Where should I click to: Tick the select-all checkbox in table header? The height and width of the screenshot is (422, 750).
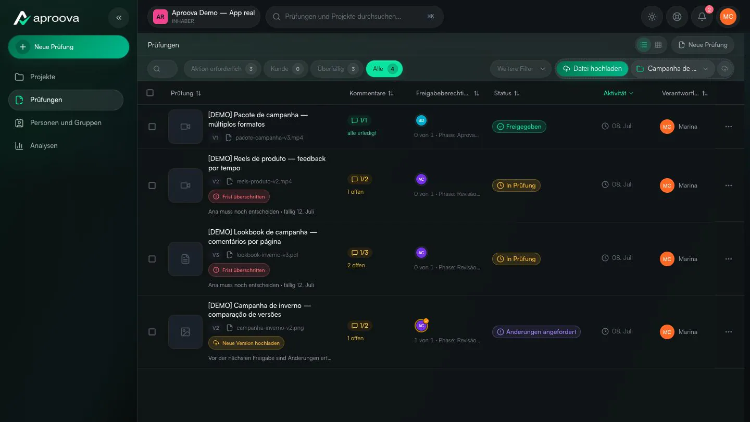(150, 93)
